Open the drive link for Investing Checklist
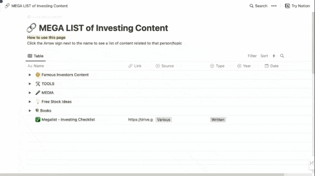This screenshot has height=176, width=315. click(141, 120)
